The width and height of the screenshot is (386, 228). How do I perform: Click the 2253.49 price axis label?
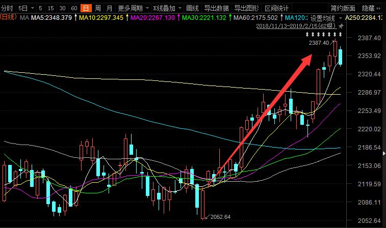(x=369, y=110)
